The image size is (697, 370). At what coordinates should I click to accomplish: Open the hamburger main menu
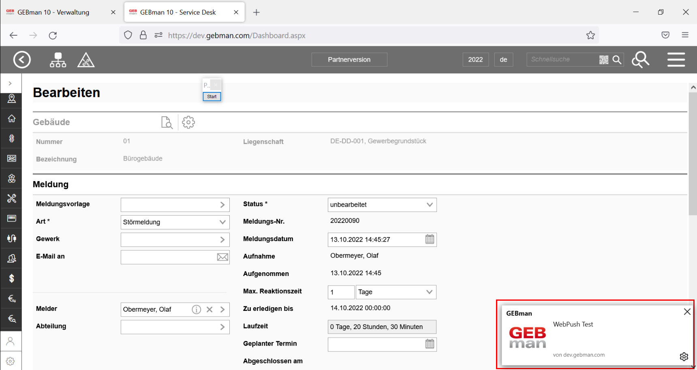(676, 60)
